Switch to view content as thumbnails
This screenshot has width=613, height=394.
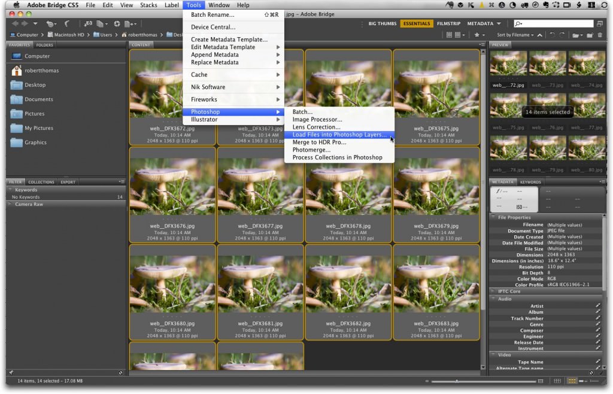tap(572, 381)
